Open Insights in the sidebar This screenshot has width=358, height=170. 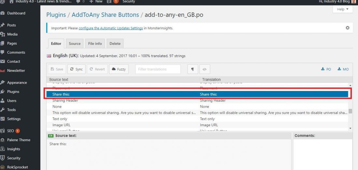tap(13, 149)
